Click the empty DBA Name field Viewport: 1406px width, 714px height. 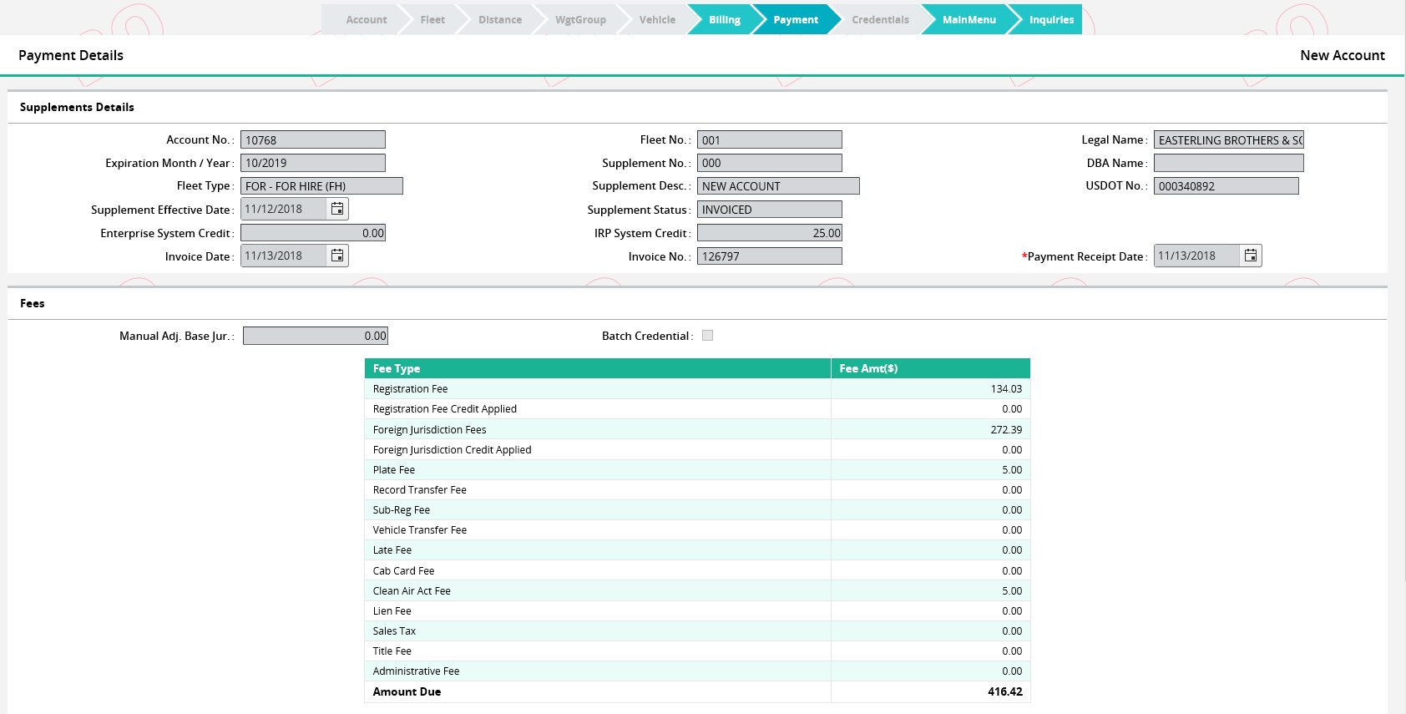coord(1229,163)
